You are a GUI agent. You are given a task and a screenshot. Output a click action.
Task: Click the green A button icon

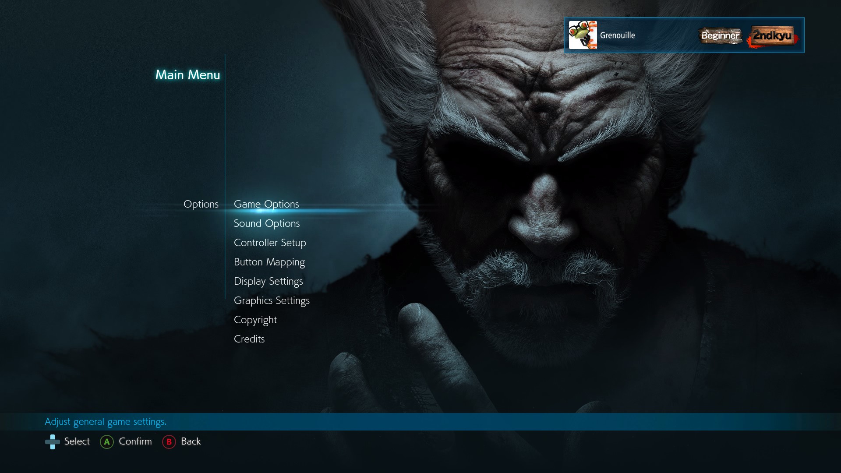point(107,442)
